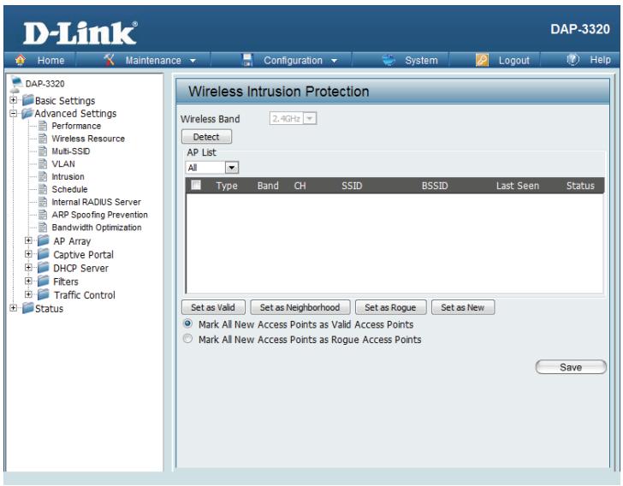Click the SSID column header

pyautogui.click(x=352, y=186)
